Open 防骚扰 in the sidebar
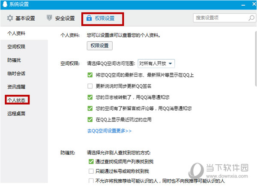Screen dimensions: 257x187 (14, 60)
